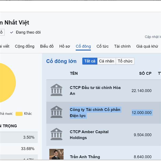Go to the Hồ sơ tab
Image resolution: width=161 pixels, height=161 pixels.
[65, 46]
